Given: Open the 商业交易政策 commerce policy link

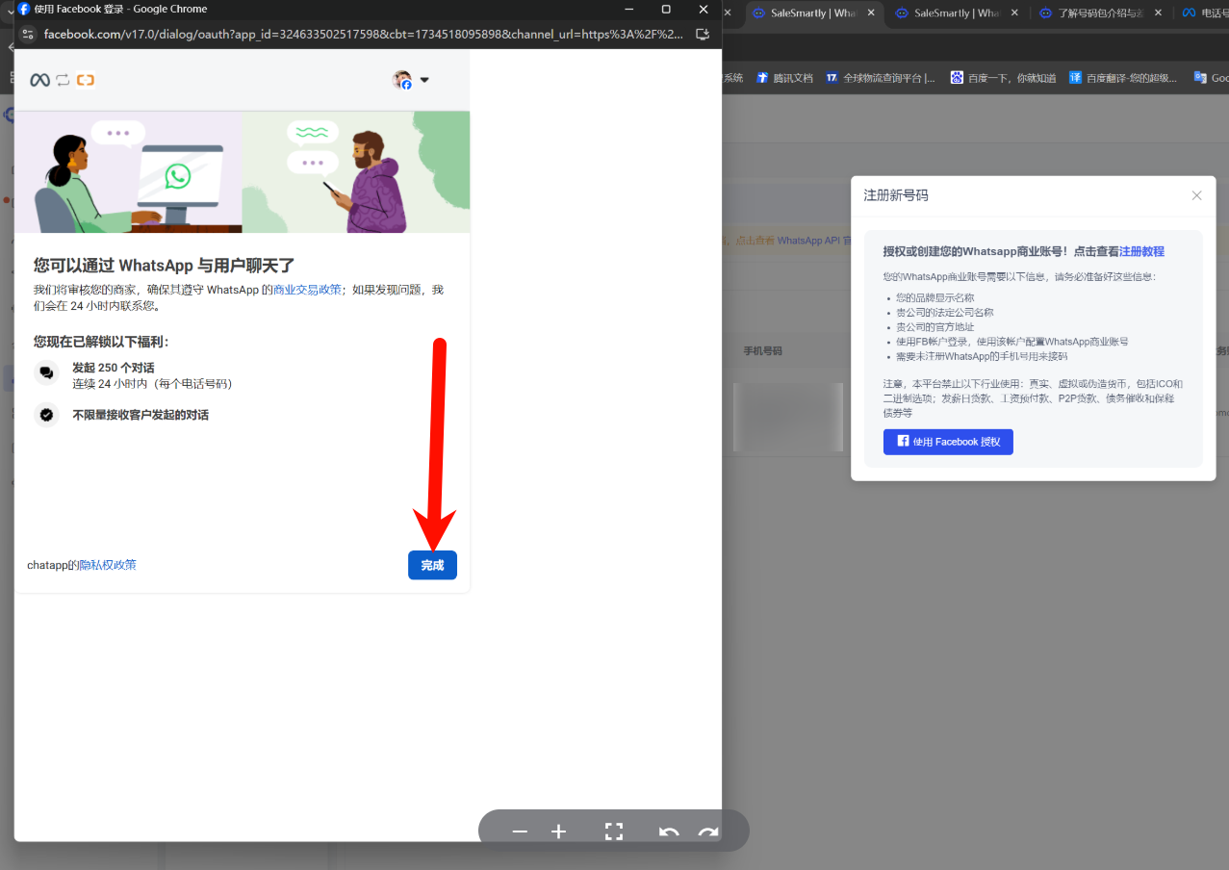Looking at the screenshot, I should coord(307,290).
